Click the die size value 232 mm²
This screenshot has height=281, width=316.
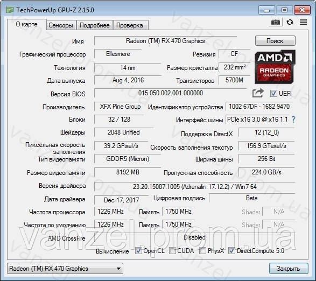coord(235,67)
